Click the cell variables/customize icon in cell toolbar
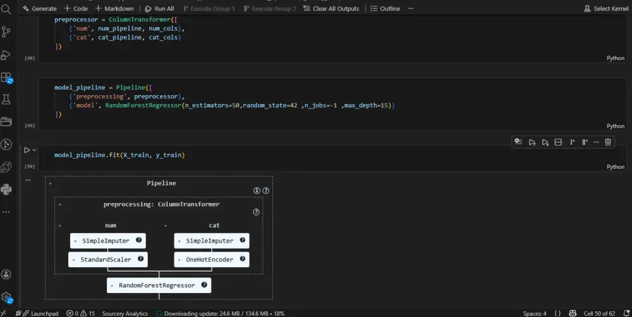The image size is (632, 317). tap(518, 142)
